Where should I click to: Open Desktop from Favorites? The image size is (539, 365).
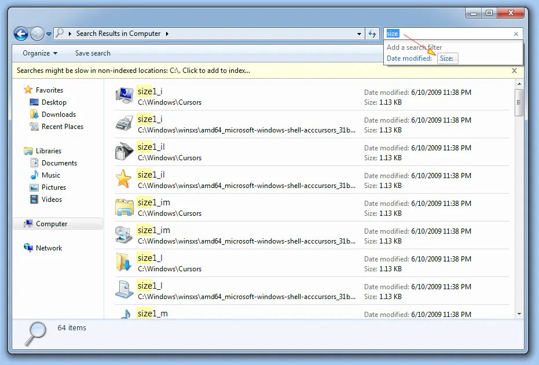coord(54,102)
